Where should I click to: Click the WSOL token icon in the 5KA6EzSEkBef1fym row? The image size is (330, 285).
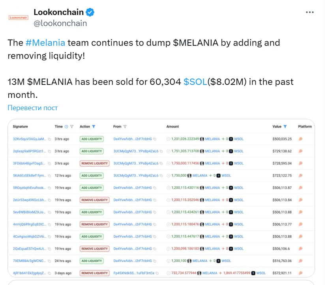219,176
